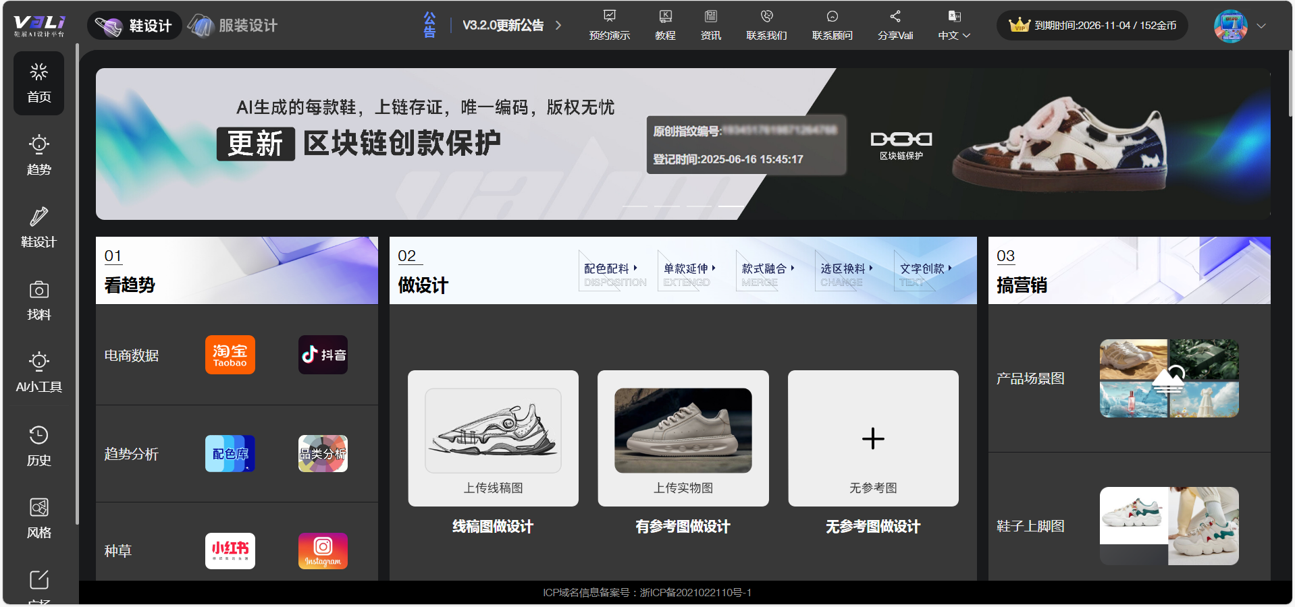The height and width of the screenshot is (607, 1295).
Task: Open the 产品场景图 thumbnail
Action: (x=1168, y=378)
